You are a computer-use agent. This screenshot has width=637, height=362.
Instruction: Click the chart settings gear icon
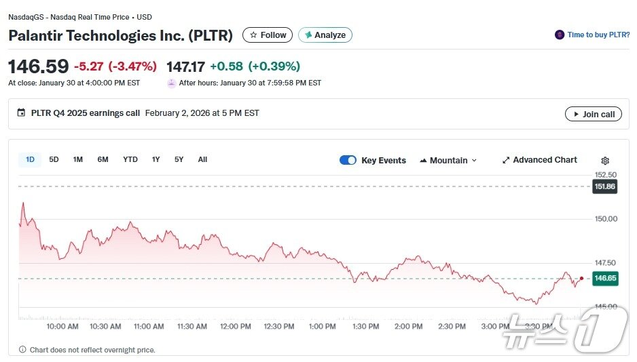point(605,161)
